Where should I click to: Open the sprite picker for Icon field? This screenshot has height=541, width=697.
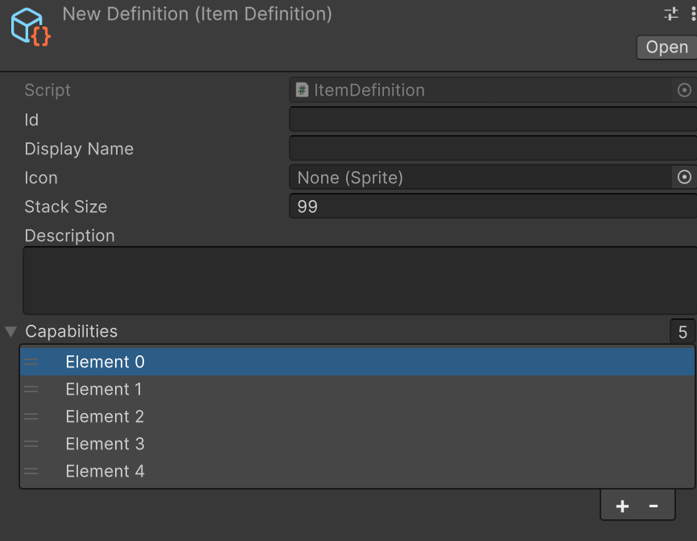point(684,178)
